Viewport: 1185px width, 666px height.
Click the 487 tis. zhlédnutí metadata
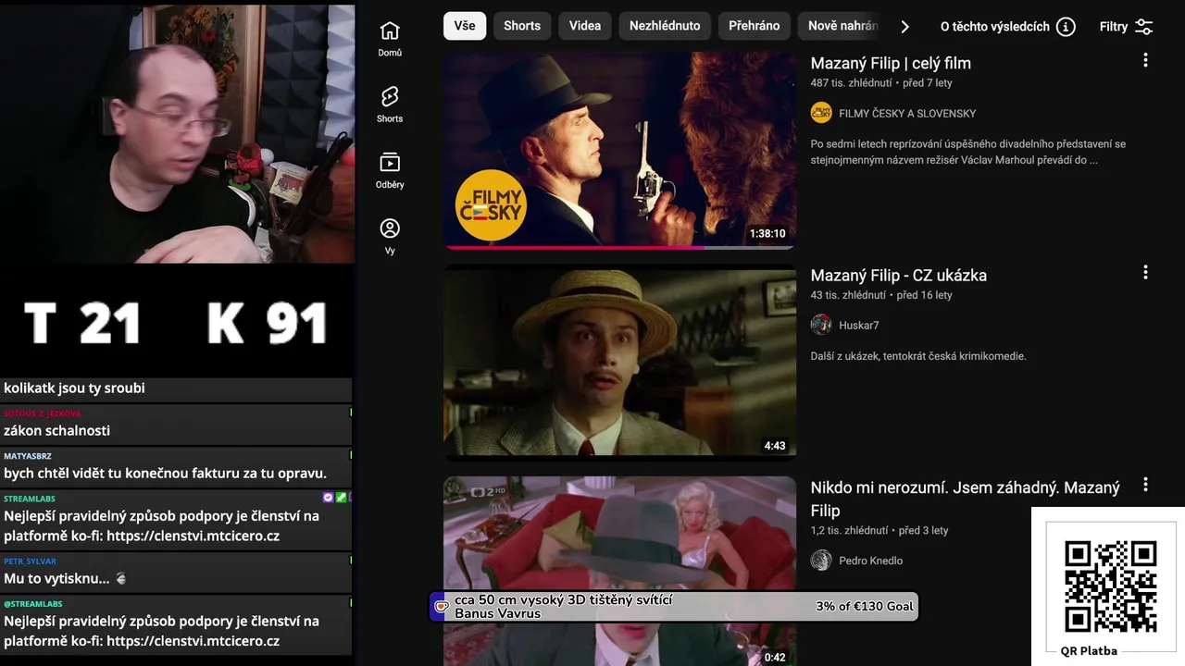[851, 83]
